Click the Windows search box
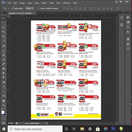The image size is (132, 132). click(35, 129)
